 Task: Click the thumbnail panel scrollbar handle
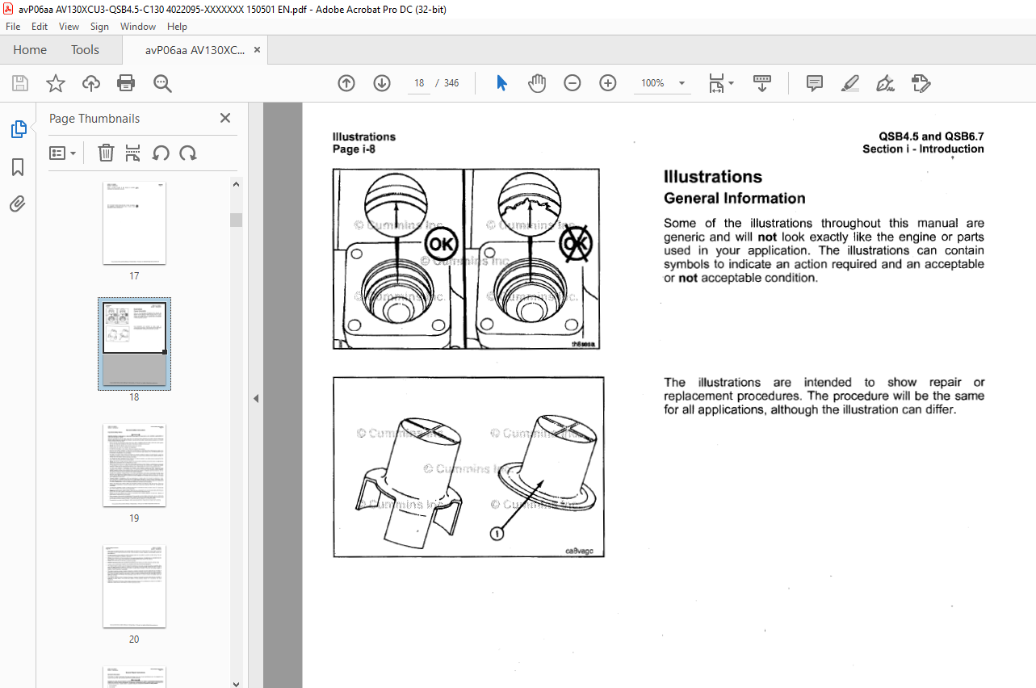point(236,220)
